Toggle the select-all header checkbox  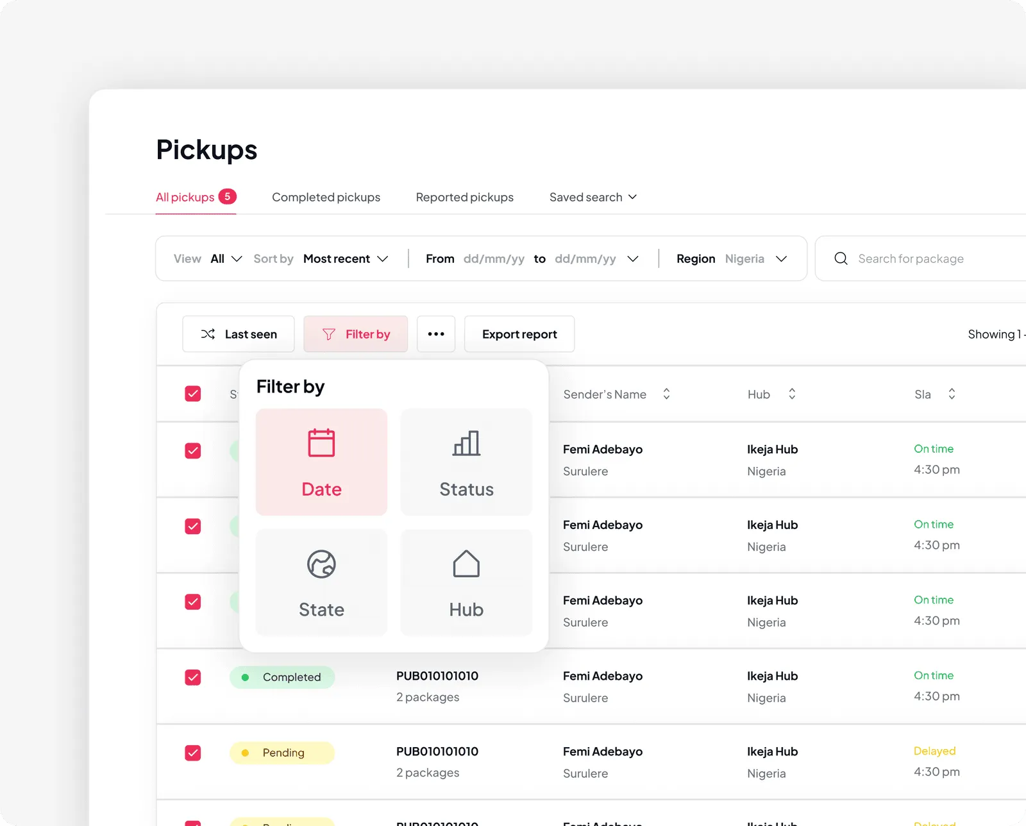coord(193,394)
